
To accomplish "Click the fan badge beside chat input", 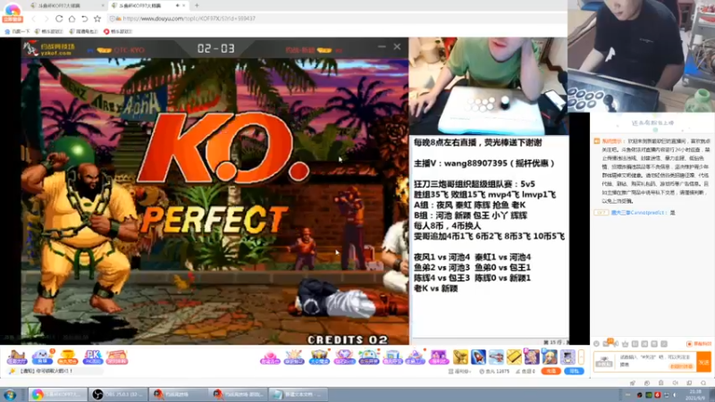I will (x=604, y=363).
